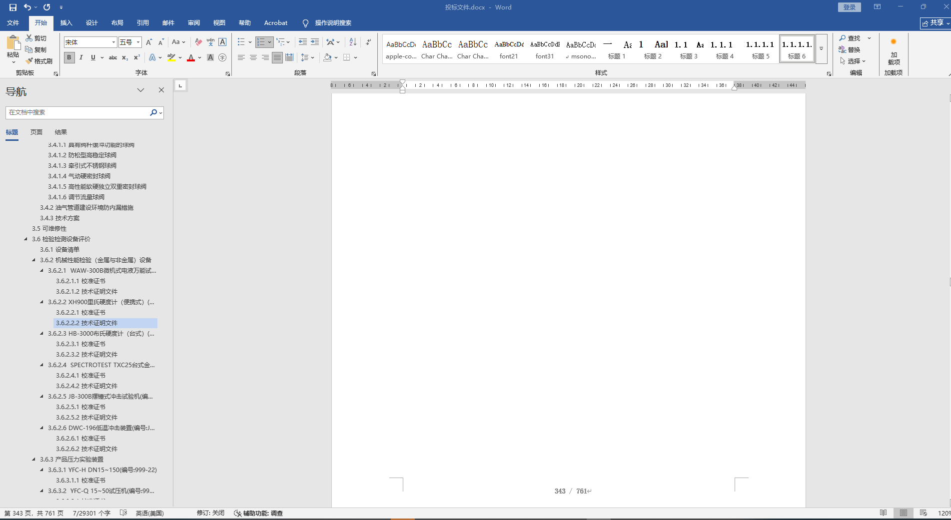This screenshot has height=520, width=951.
Task: Click the Increase Indent icon
Action: [x=315, y=42]
